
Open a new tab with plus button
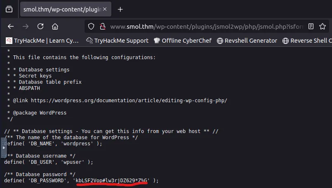tap(120, 9)
